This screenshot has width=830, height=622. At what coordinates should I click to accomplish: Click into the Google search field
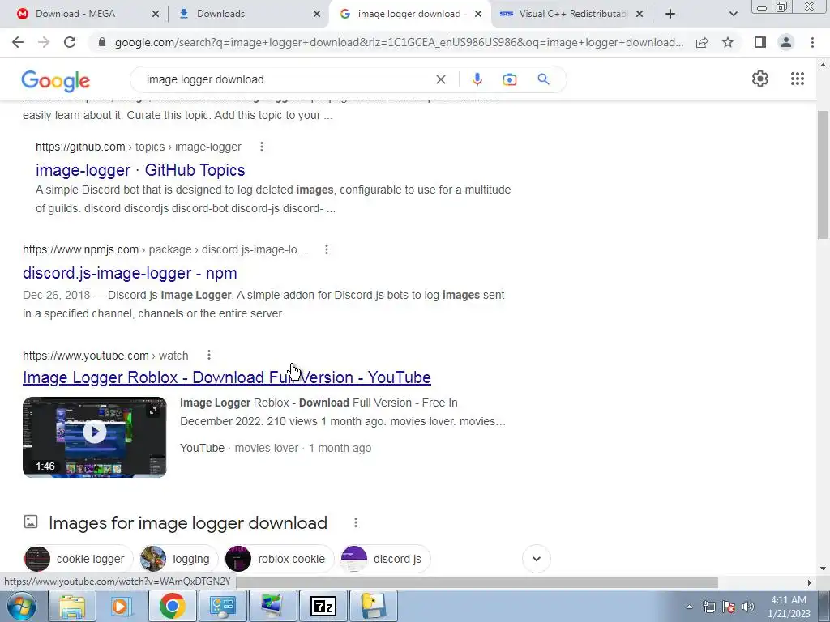pyautogui.click(x=286, y=79)
